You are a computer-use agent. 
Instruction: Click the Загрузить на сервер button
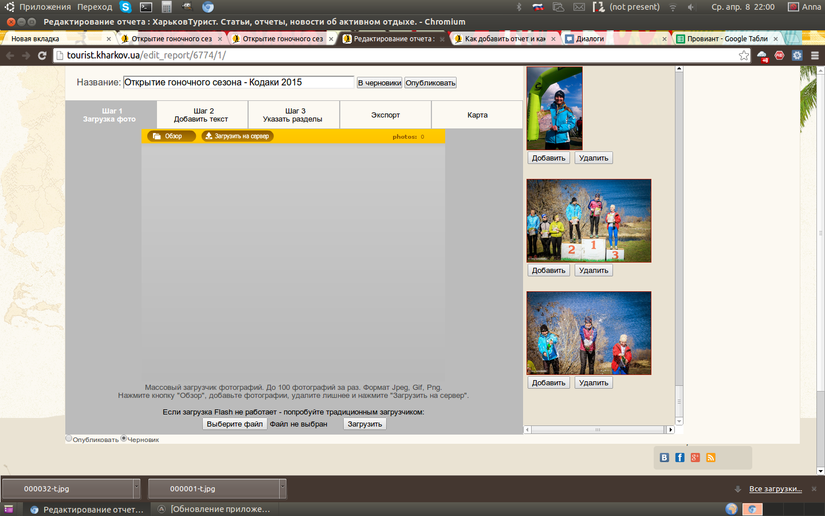pyautogui.click(x=237, y=136)
